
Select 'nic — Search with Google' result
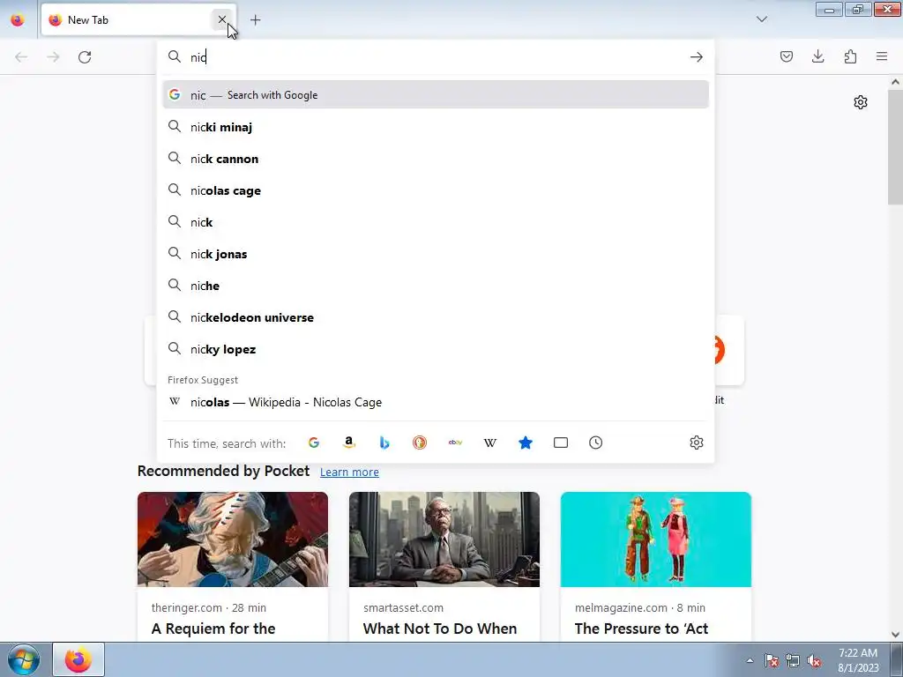(436, 95)
